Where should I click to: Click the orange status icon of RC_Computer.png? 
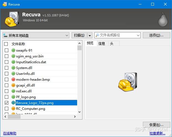coord(13,109)
